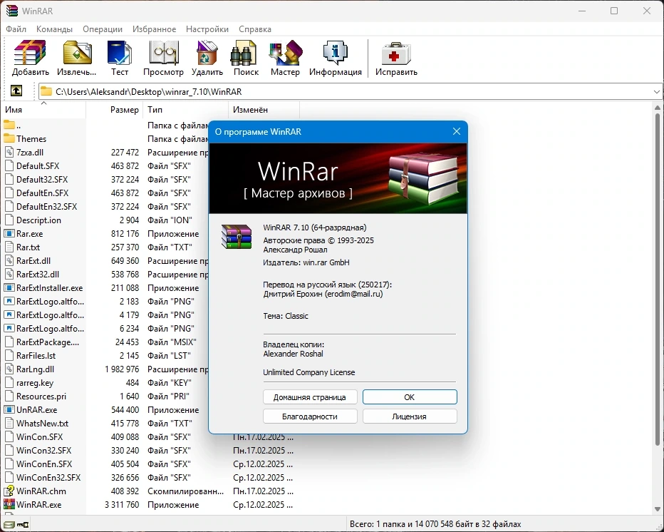Select the Default32.SFX file
Image resolution: width=664 pixels, height=532 pixels.
42,179
